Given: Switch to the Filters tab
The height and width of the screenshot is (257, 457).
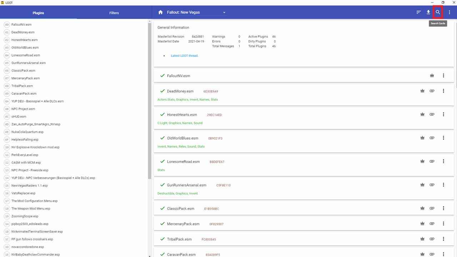Looking at the screenshot, I should point(114,13).
